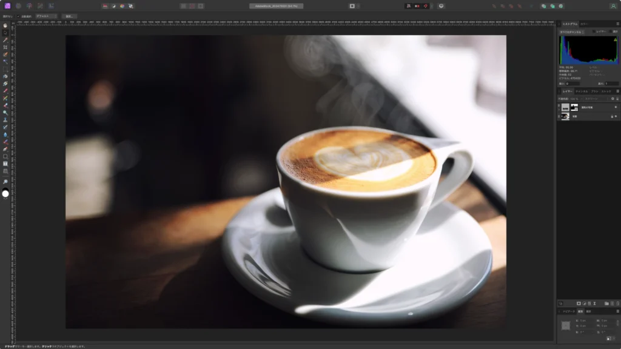Click the settings button in context toolbar
Screen dimensions: 621x349
(69, 16)
